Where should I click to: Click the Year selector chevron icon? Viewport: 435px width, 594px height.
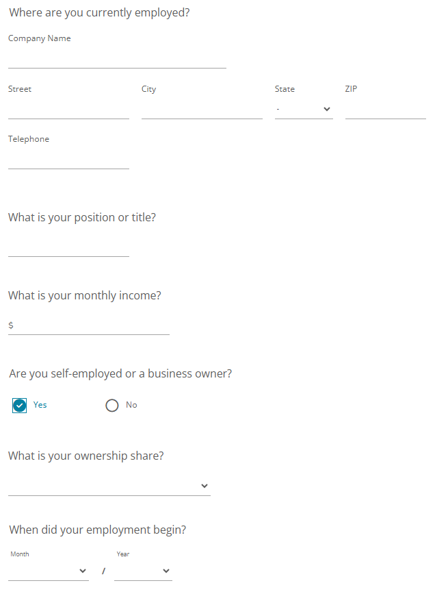(166, 571)
